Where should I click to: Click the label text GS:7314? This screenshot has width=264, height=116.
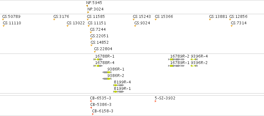pyautogui.click(x=239, y=23)
